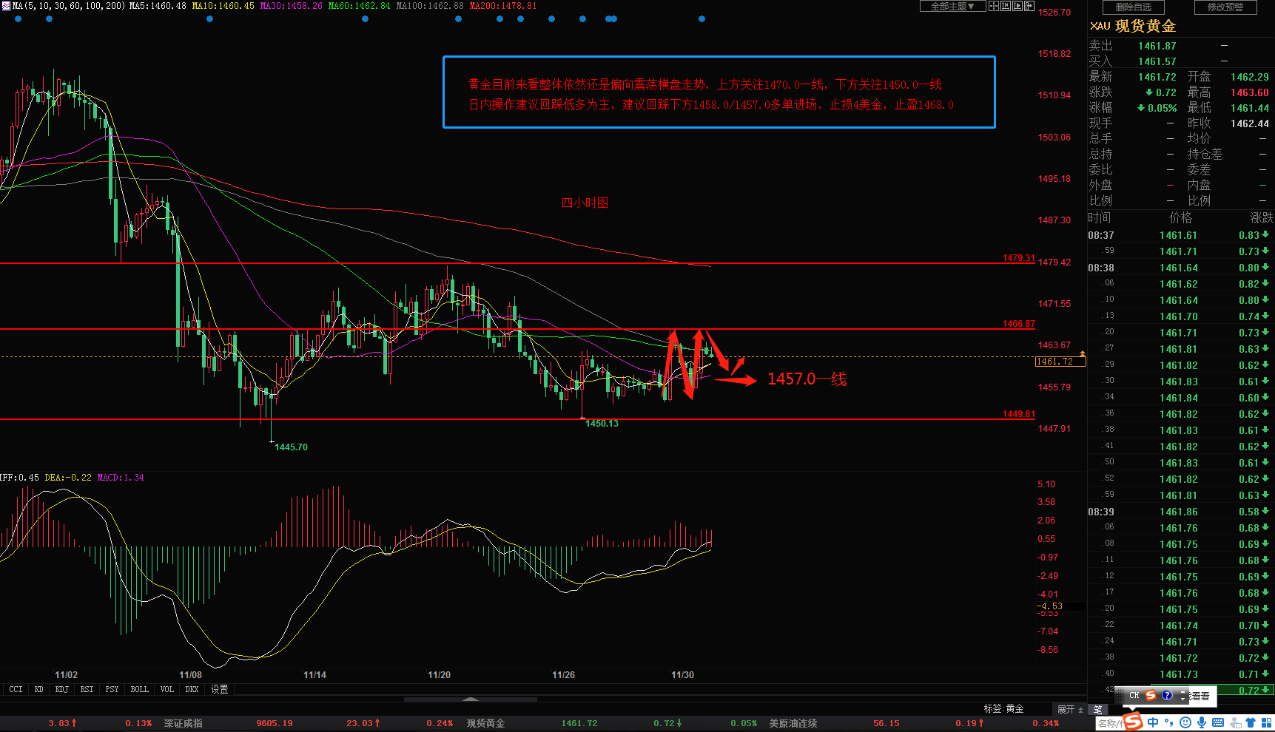1275x732 pixels.
Task: Select the KD indicator tab
Action: pos(39,689)
